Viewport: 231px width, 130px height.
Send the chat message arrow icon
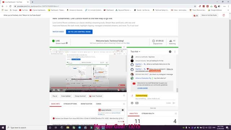click(x=174, y=103)
